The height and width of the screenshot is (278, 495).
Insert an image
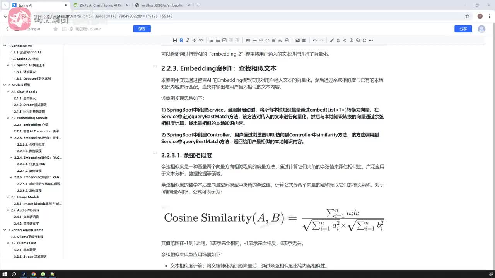(x=297, y=40)
